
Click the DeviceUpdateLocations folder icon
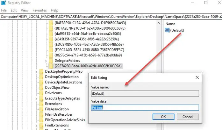(41, 82)
